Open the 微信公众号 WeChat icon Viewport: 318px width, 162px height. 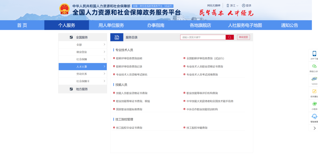(314, 66)
